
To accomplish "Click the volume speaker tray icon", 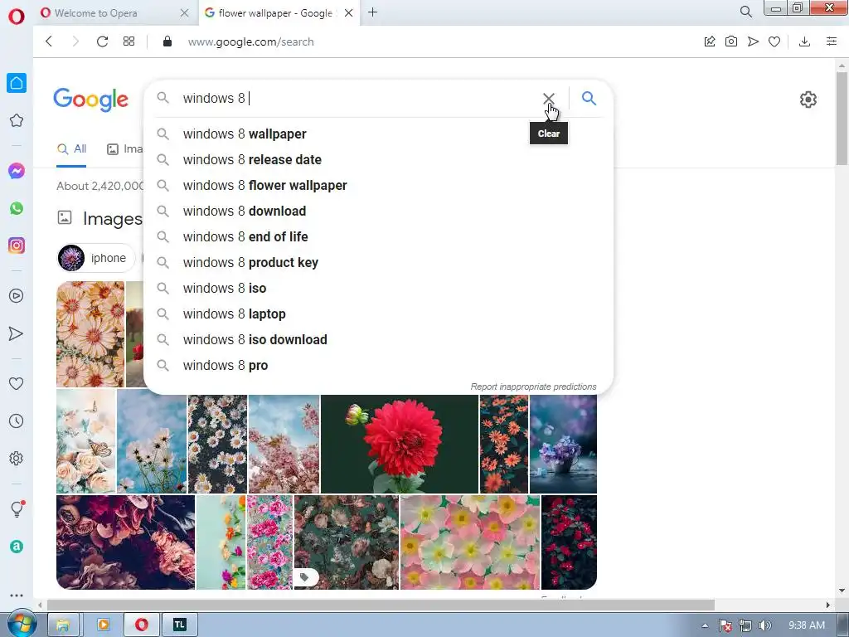I will click(x=764, y=625).
